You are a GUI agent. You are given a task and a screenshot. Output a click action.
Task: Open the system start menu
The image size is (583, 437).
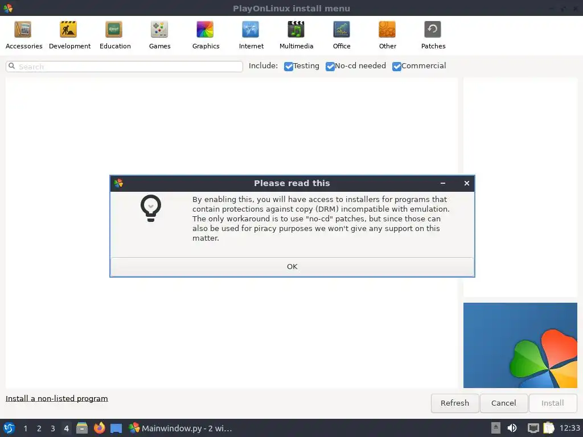pos(9,428)
